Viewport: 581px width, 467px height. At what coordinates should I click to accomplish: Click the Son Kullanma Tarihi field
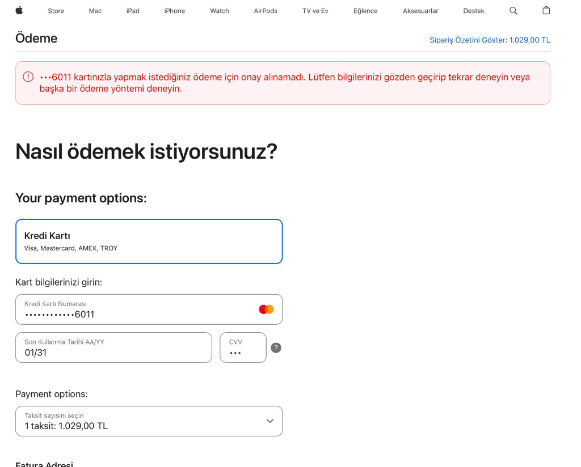click(x=113, y=347)
